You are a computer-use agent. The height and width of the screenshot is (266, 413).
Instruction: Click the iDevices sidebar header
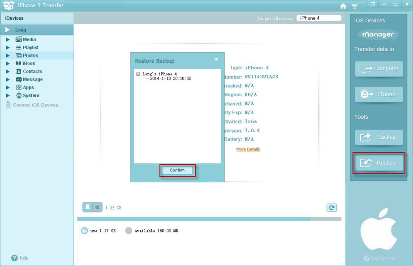tap(37, 18)
